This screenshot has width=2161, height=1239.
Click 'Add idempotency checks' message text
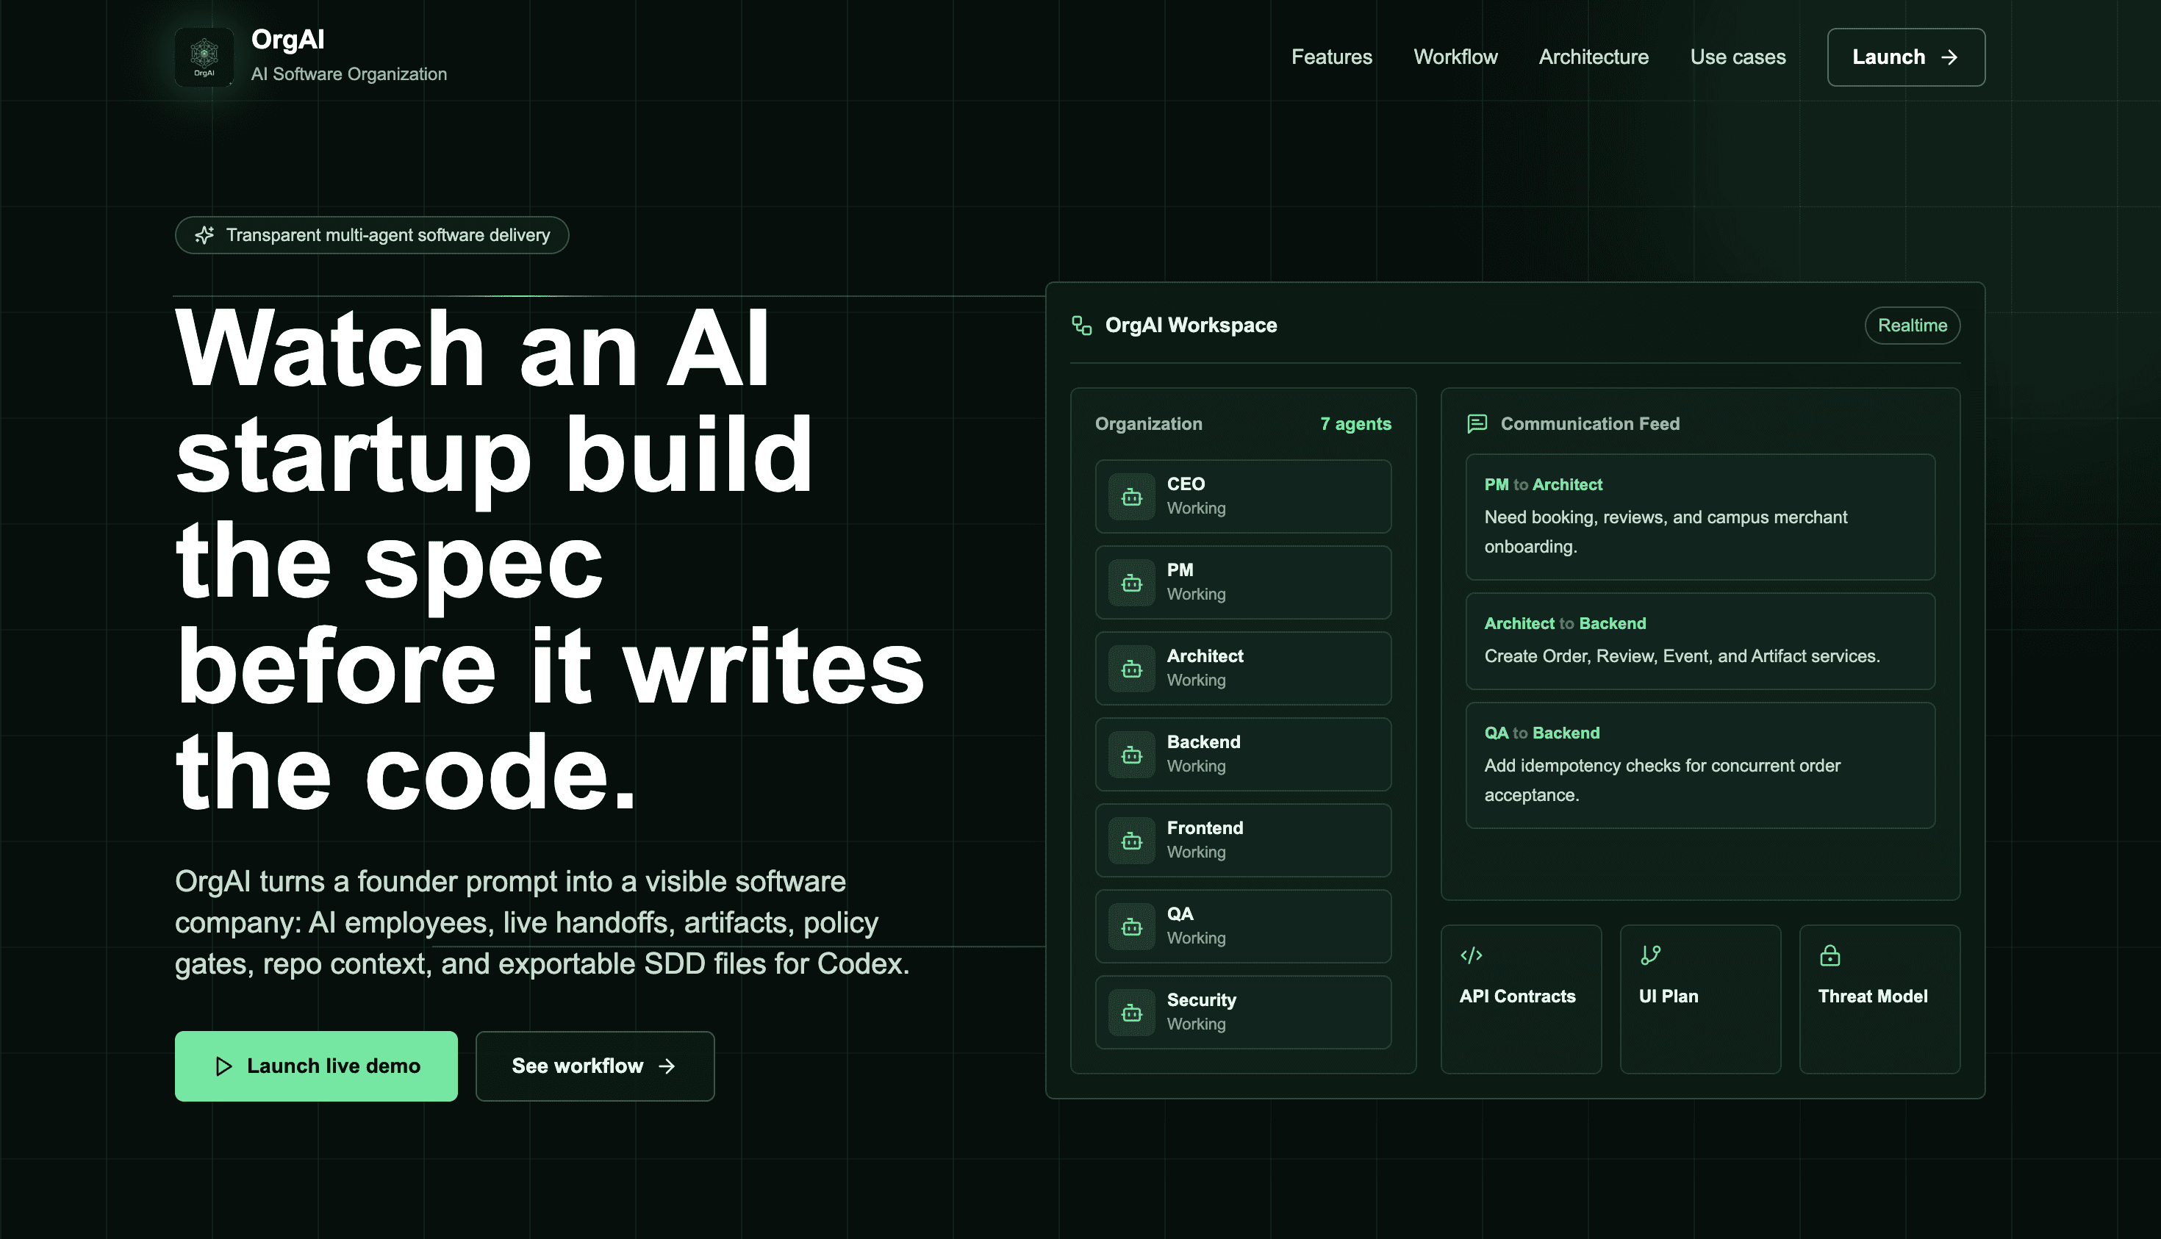pos(1662,780)
